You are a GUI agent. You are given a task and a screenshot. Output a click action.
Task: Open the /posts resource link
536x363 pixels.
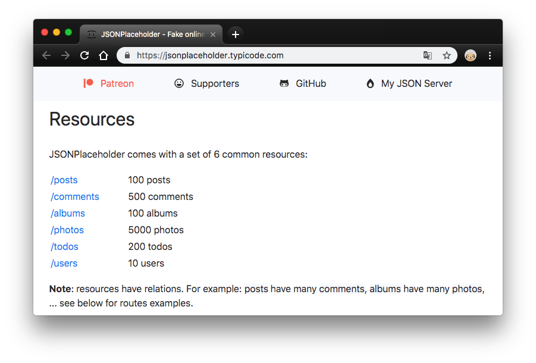click(x=64, y=180)
